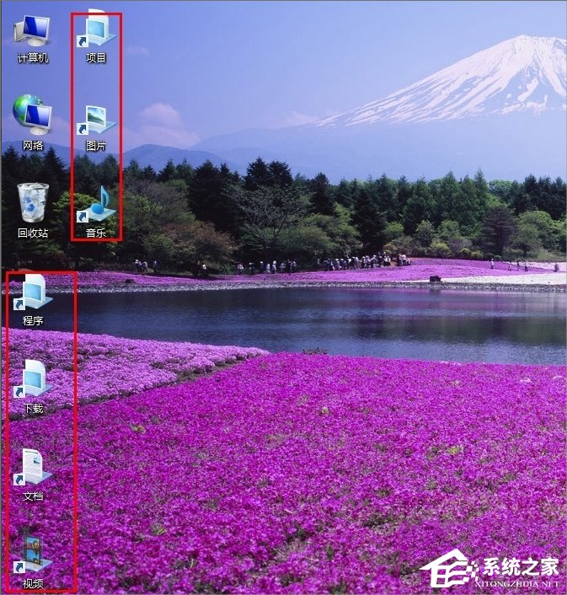Click the 下载 label text

33,408
